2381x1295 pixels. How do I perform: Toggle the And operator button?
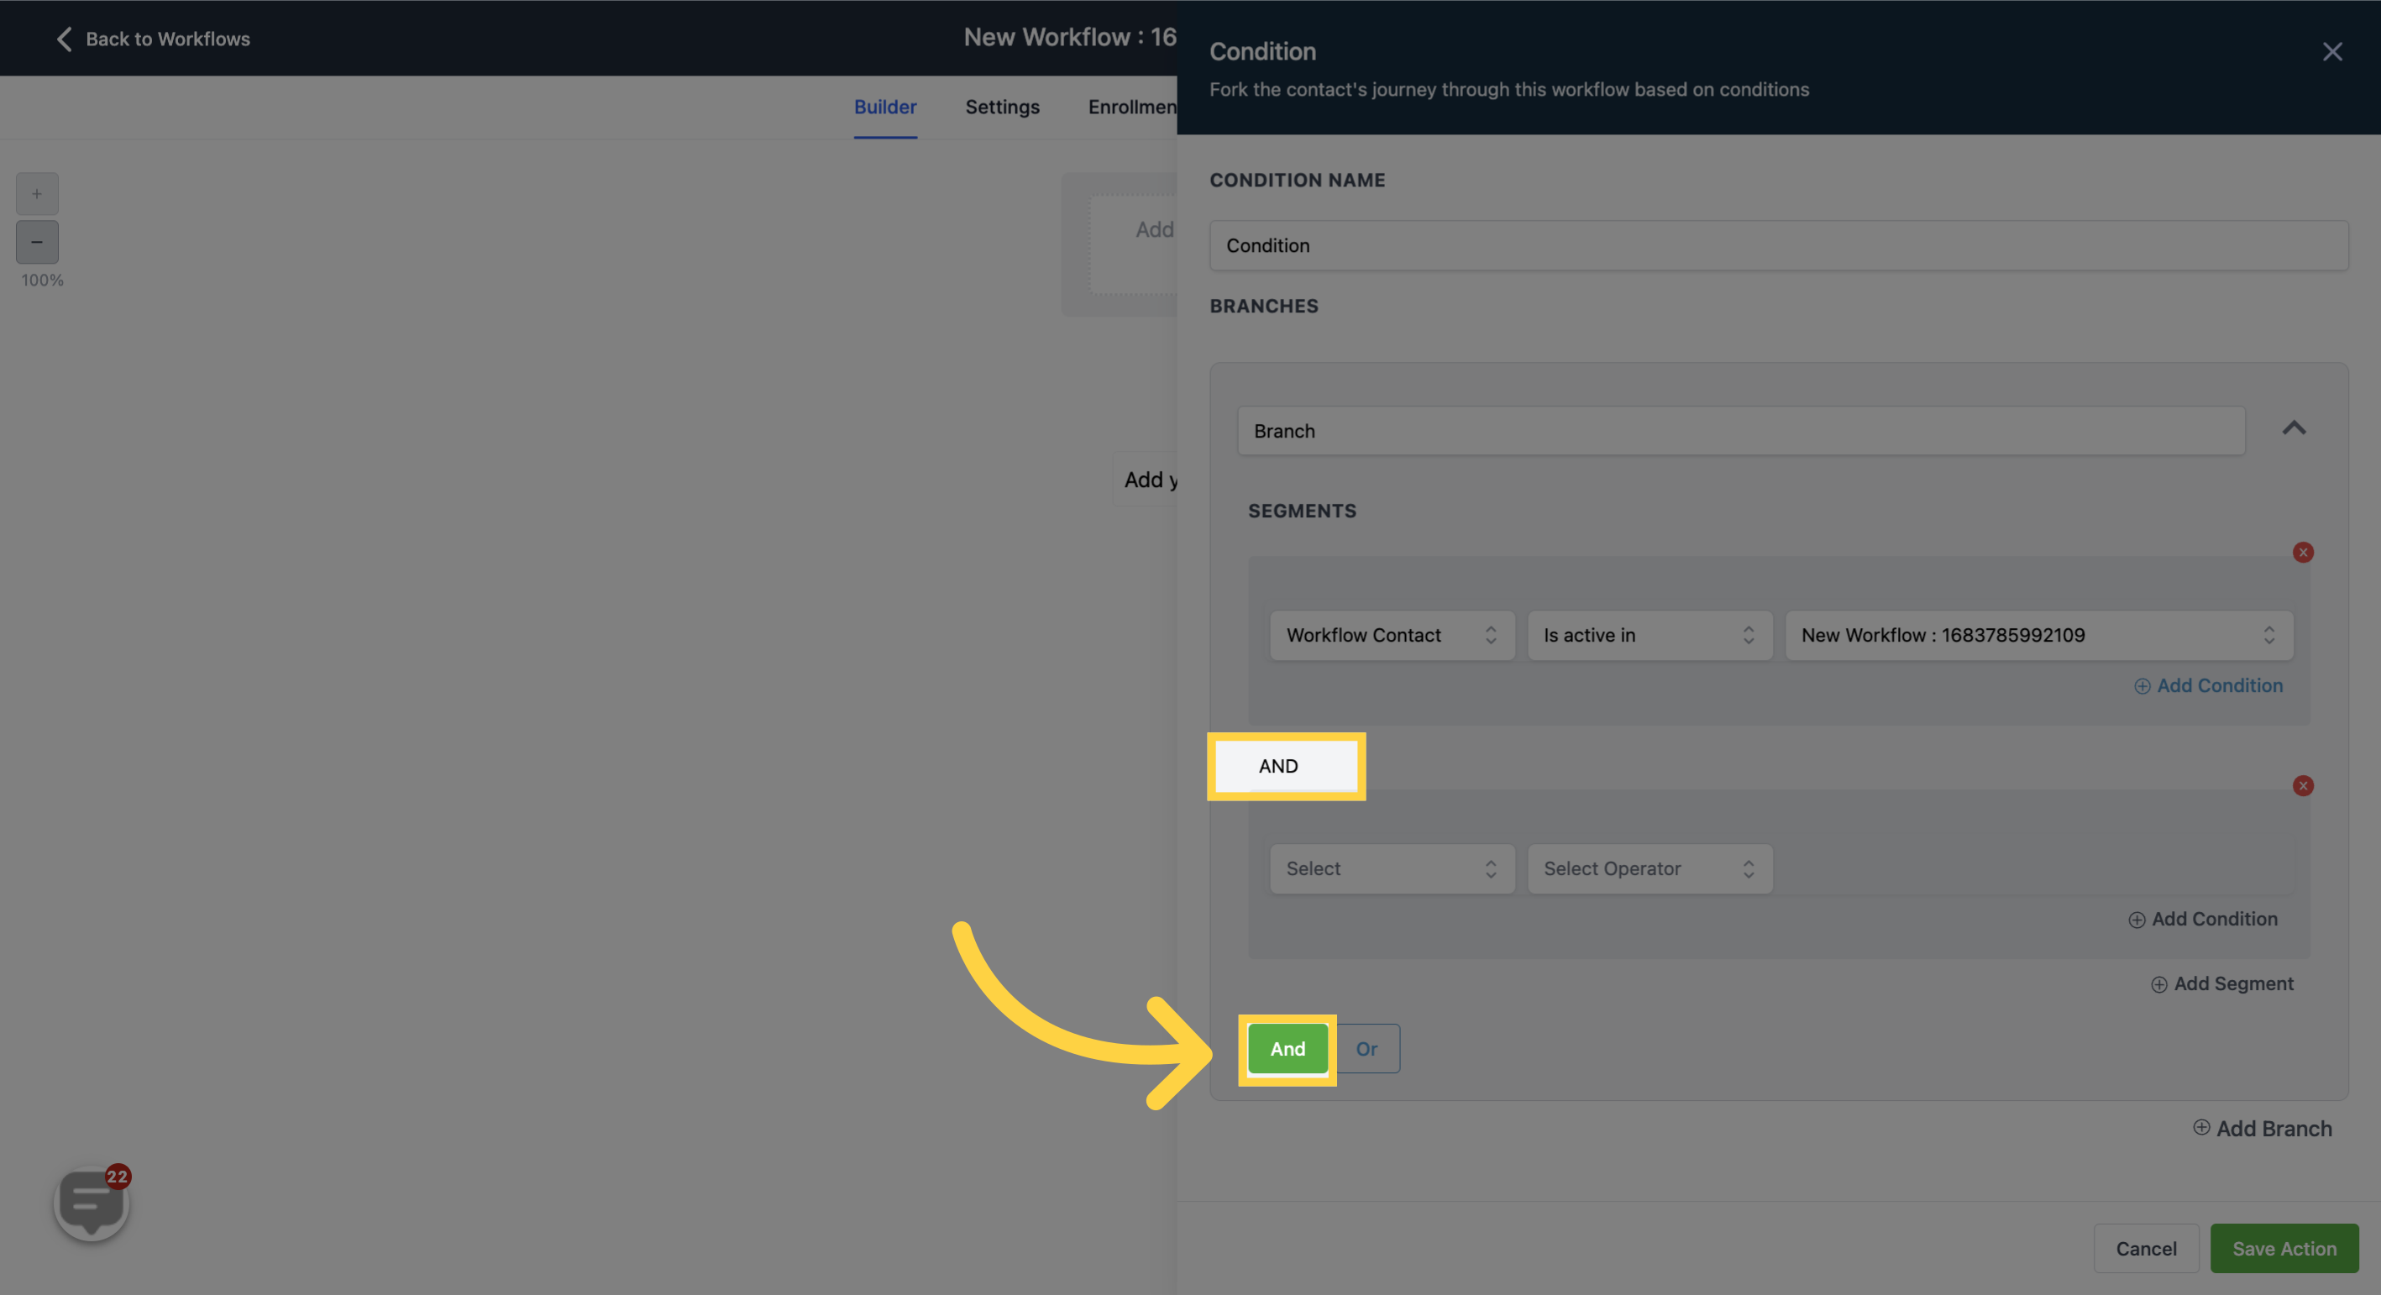point(1287,1048)
